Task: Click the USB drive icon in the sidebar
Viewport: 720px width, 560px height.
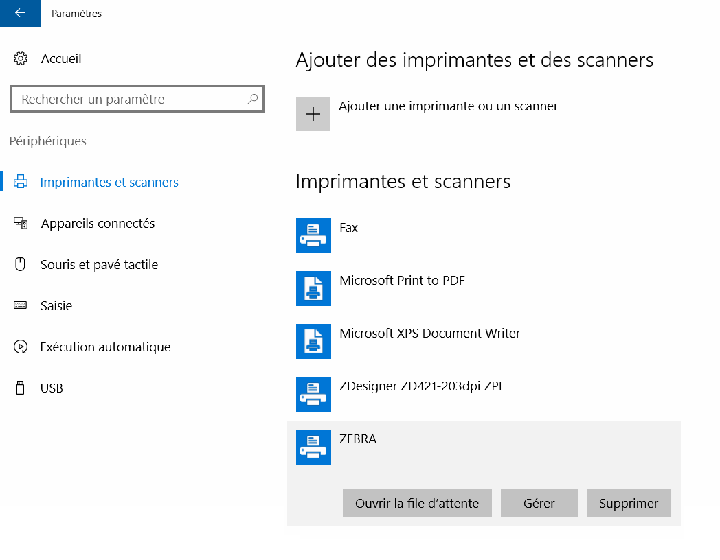Action: pos(21,388)
